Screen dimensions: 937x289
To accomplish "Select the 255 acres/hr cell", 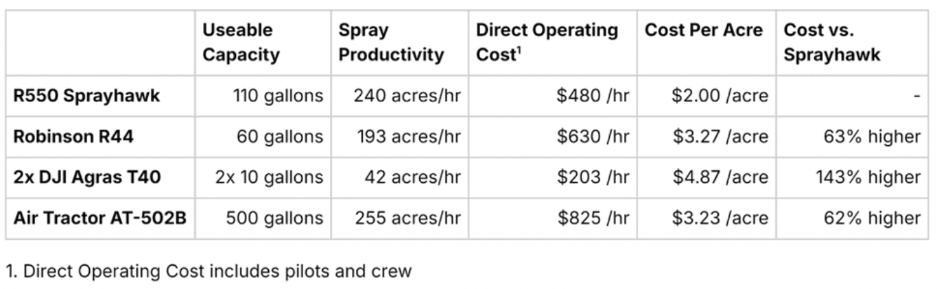I will [x=407, y=218].
